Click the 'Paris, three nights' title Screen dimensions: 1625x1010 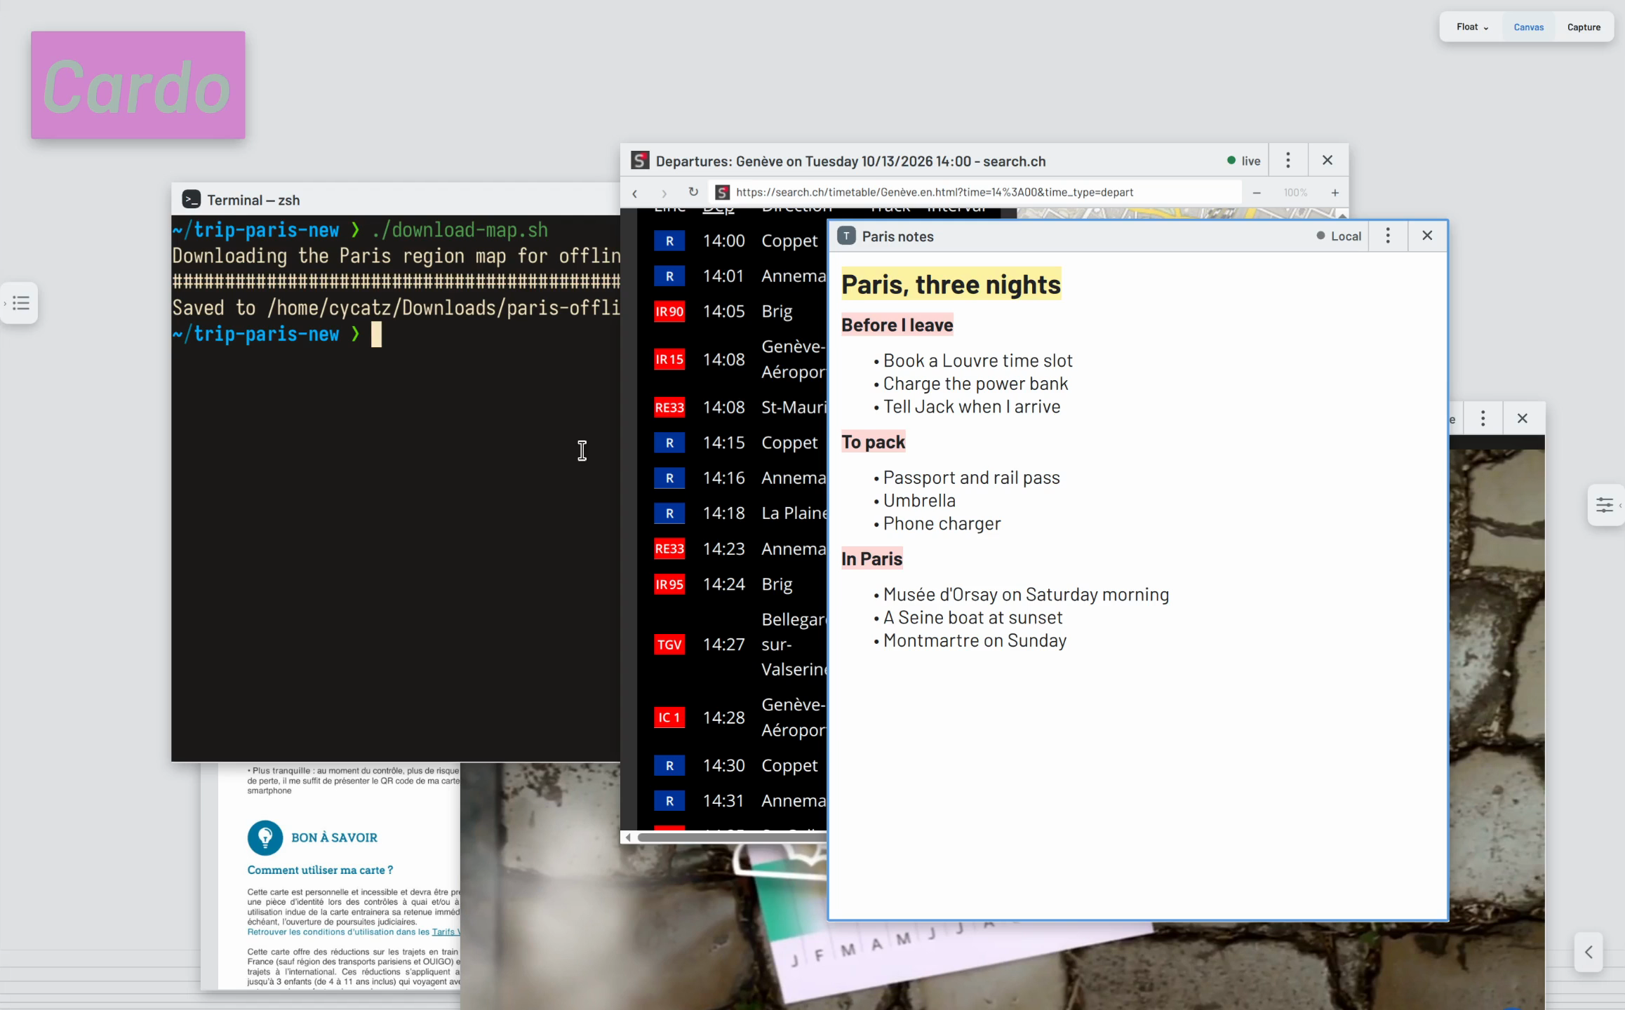(x=951, y=285)
